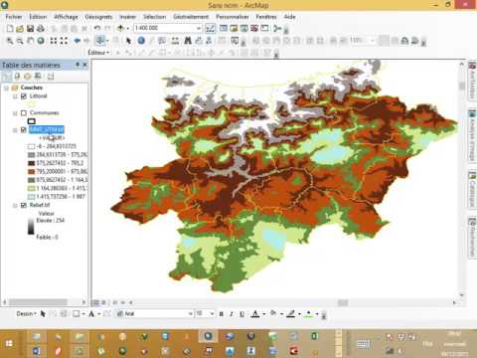Viewport: 477px width, 358px height.
Task: Open a map document folder icon
Action: tap(20, 29)
